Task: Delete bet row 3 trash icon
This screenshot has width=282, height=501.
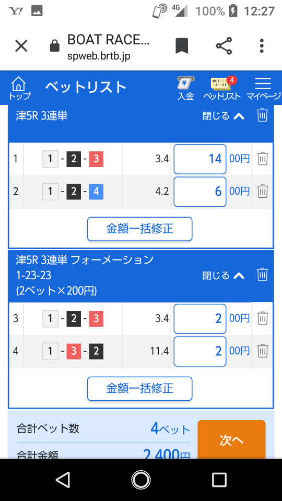Action: coord(263,318)
